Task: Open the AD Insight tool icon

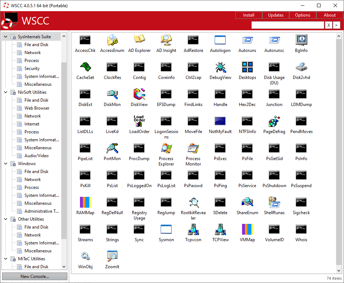Action: click(166, 40)
